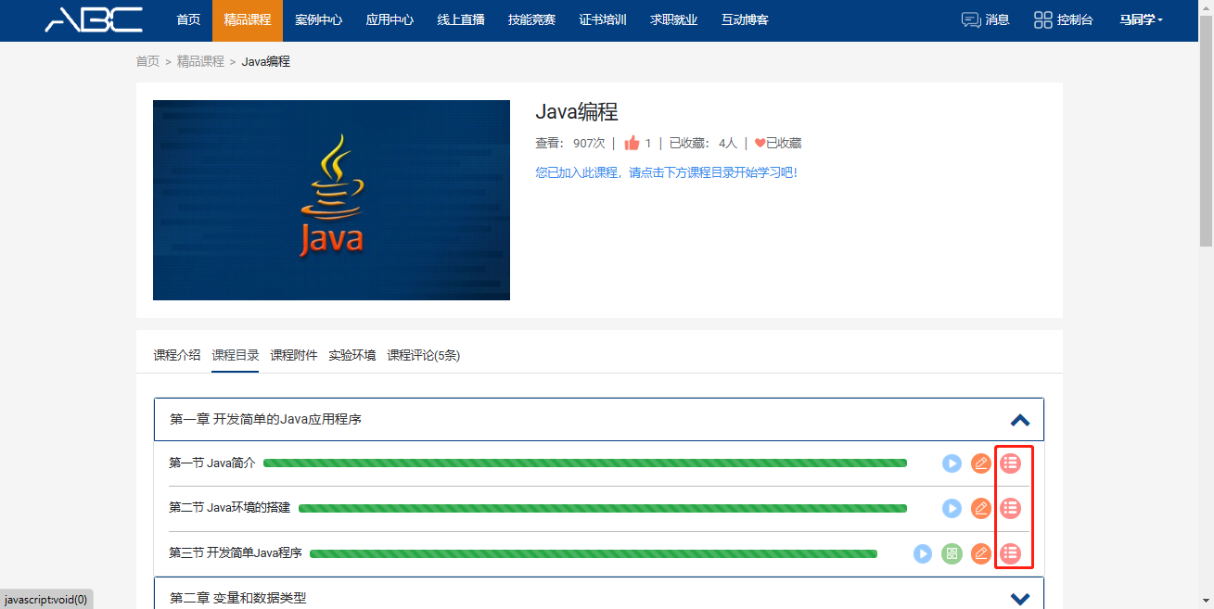Screen dimensions: 1214x609
Task: Select 精品课程 navigation item
Action: (248, 19)
